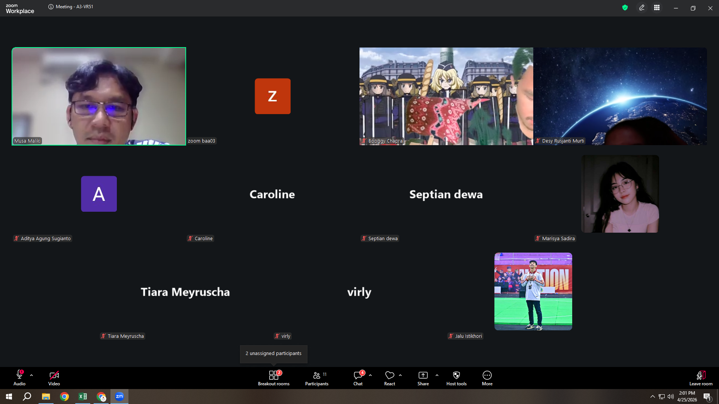Select Aditya Agung Sugianto's avatar
This screenshot has width=719, height=404.
[99, 194]
